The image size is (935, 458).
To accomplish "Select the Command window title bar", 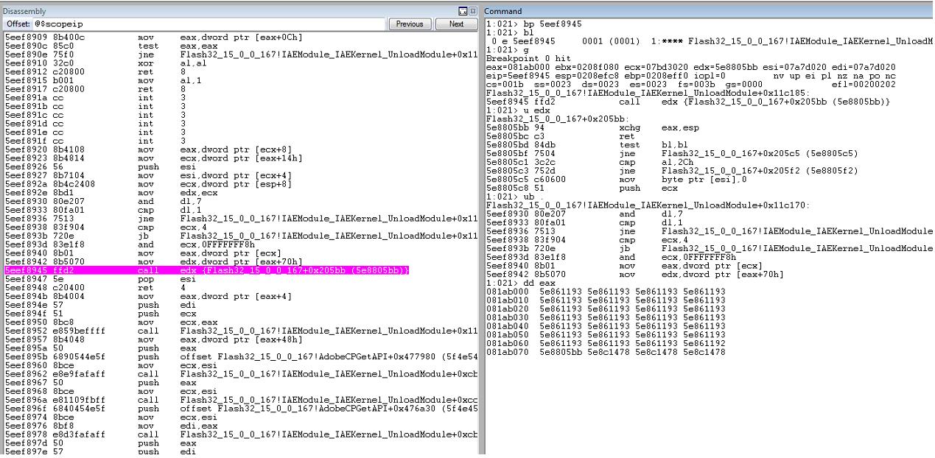I will (708, 11).
